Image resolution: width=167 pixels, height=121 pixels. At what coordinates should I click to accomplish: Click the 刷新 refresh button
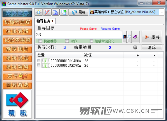coord(78,12)
